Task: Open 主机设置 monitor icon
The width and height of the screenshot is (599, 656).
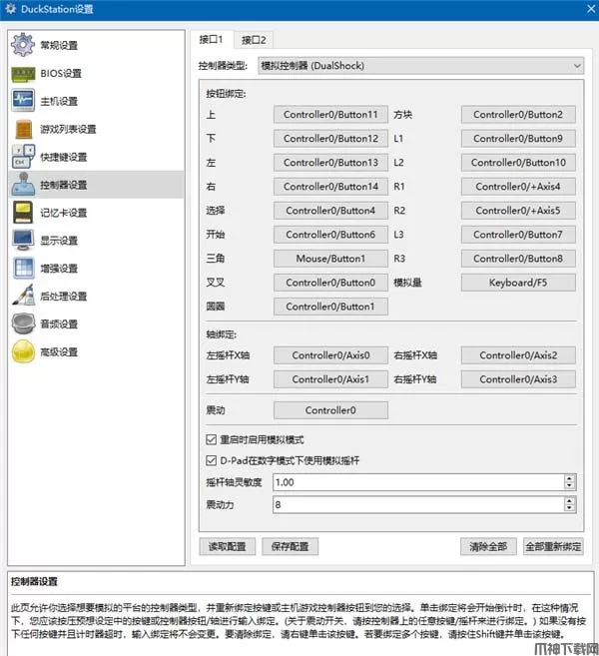Action: tap(23, 101)
